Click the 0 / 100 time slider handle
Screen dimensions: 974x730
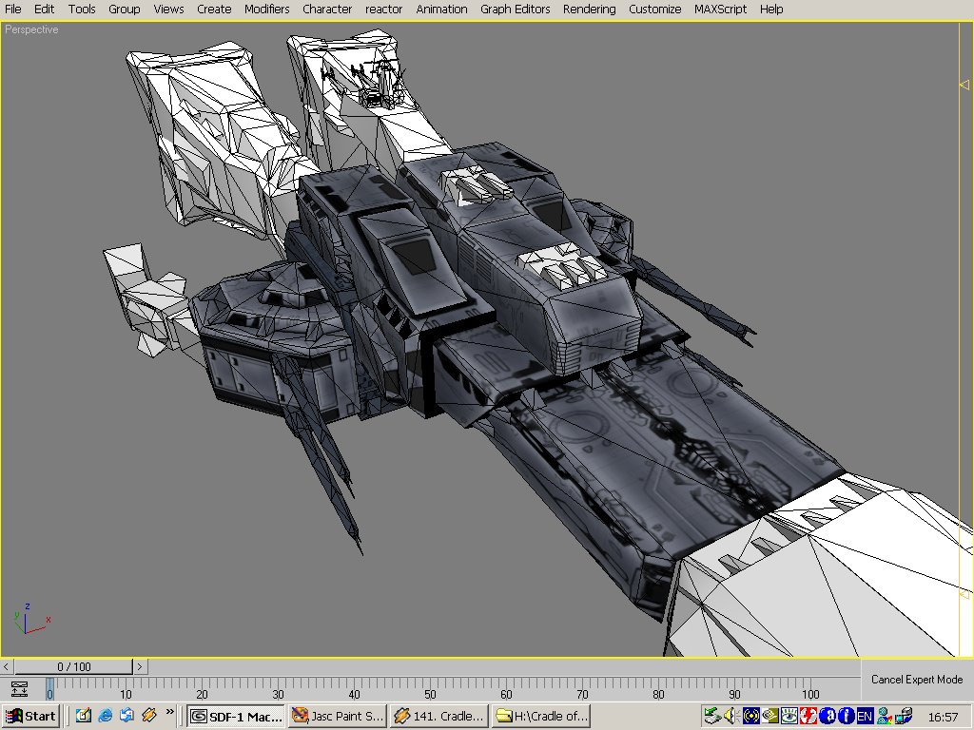[74, 666]
